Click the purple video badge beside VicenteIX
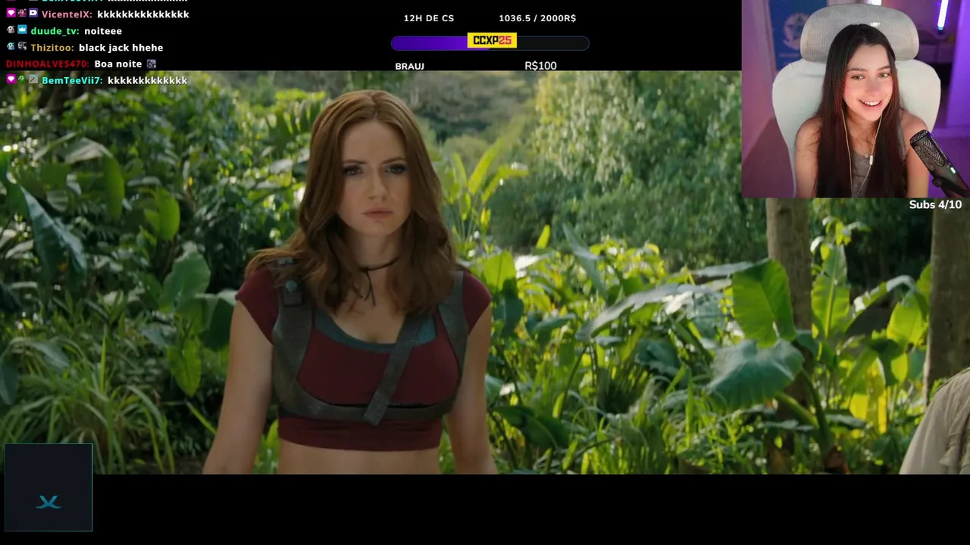Viewport: 970px width, 545px height. [33, 14]
